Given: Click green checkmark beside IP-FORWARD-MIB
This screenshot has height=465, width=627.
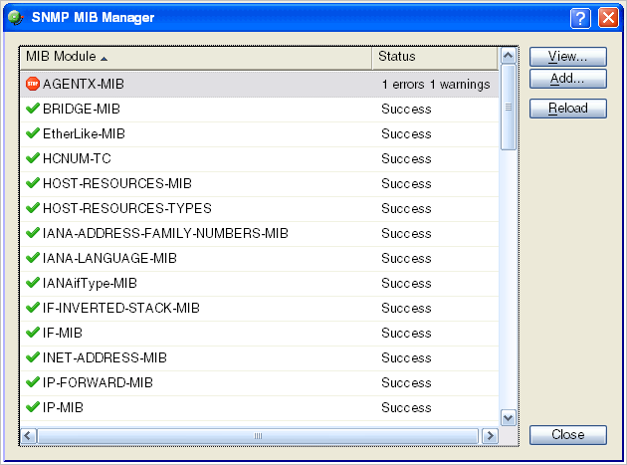Looking at the screenshot, I should [x=32, y=382].
